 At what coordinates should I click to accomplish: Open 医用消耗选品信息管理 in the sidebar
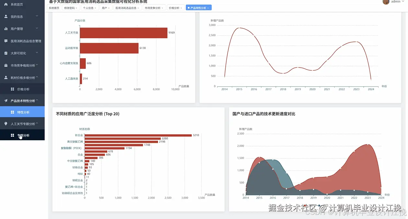[22, 41]
